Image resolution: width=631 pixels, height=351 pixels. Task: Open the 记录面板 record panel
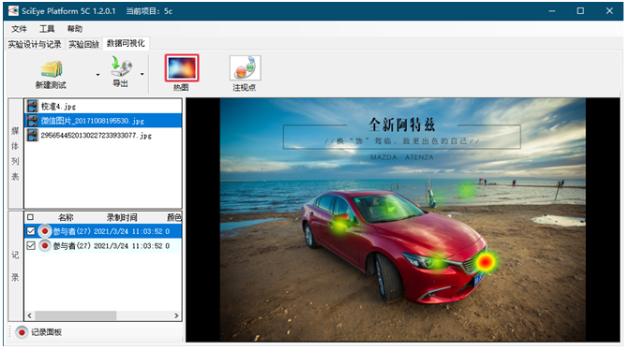point(46,332)
